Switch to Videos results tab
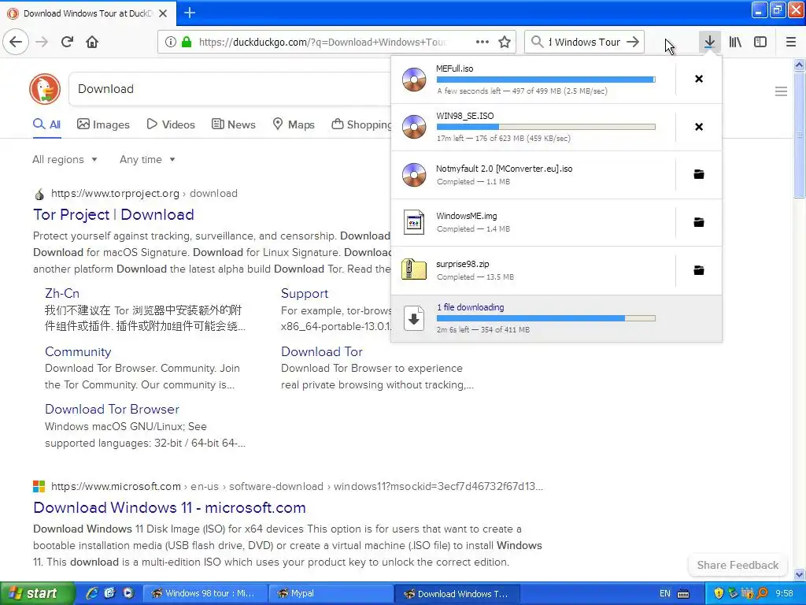This screenshot has height=605, width=806. pos(171,124)
